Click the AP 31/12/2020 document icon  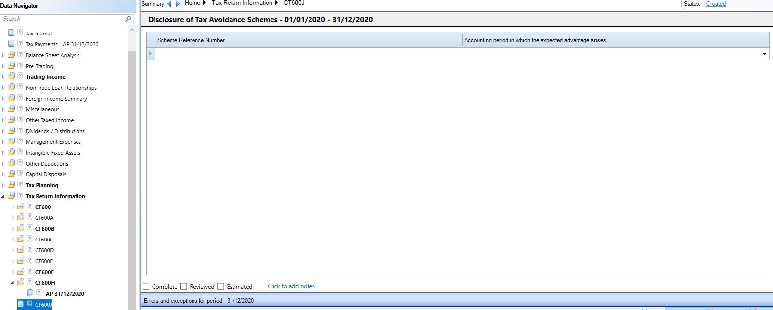(30, 293)
